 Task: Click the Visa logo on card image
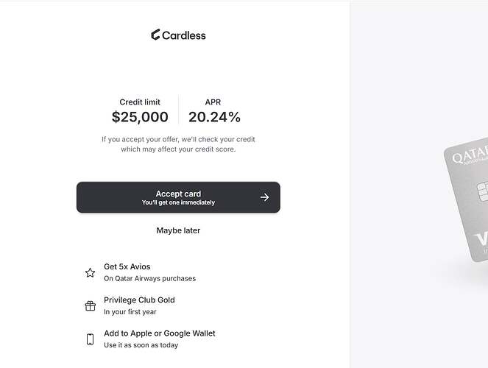[x=480, y=240]
